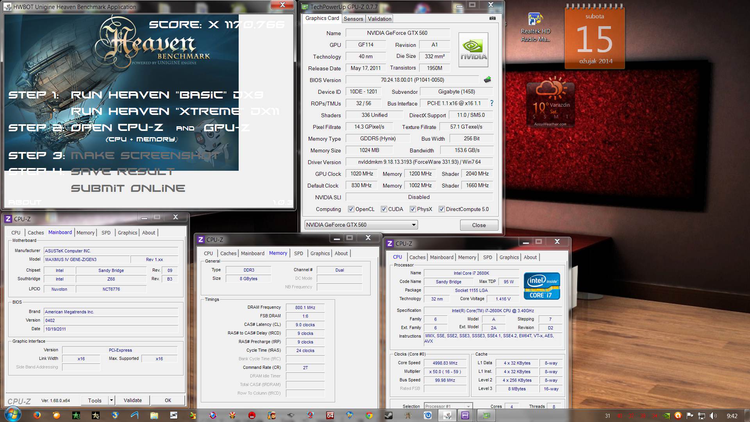Click the NVIDIA tray icon
750x422 pixels.
click(667, 415)
